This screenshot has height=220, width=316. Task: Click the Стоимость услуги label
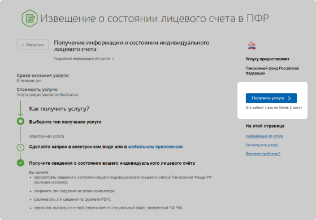coord(37,90)
